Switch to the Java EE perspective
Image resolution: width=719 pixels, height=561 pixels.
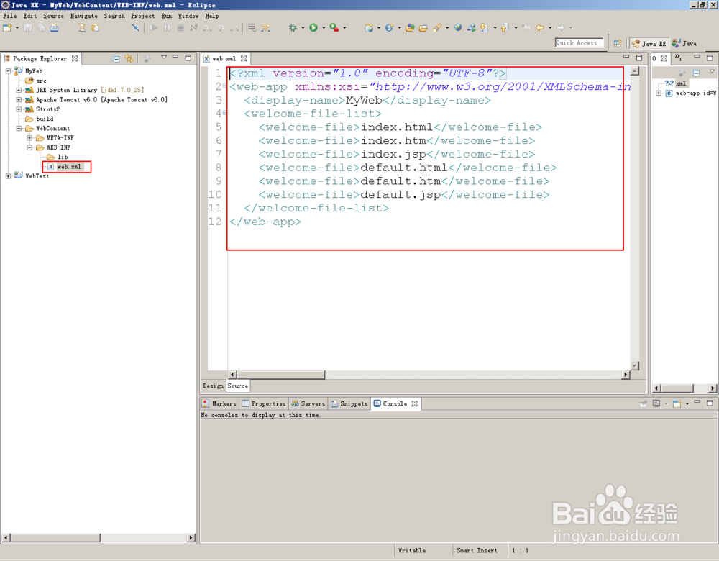[x=649, y=44]
